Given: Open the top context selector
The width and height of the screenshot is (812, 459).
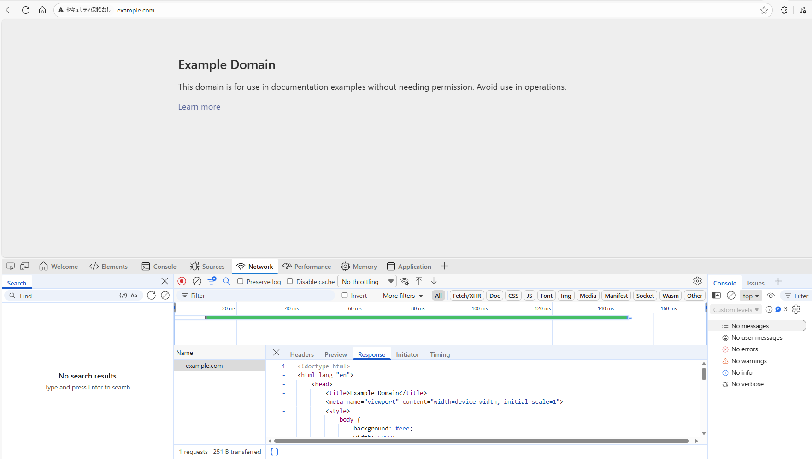Looking at the screenshot, I should (751, 296).
